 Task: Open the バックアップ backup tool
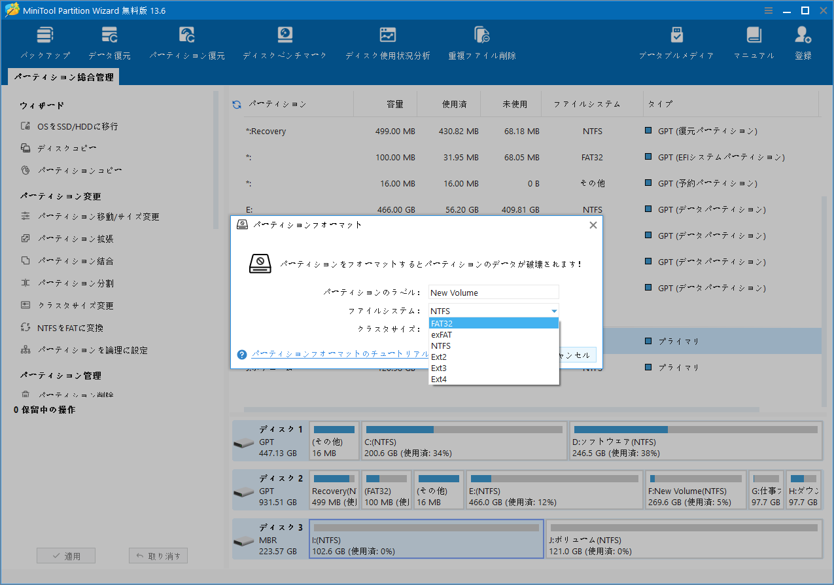[44, 44]
